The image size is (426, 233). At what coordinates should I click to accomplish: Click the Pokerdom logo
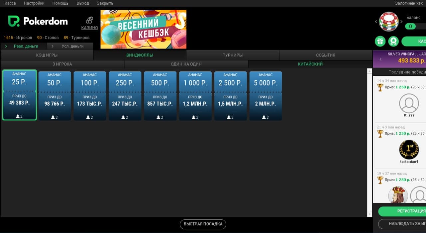pos(38,21)
